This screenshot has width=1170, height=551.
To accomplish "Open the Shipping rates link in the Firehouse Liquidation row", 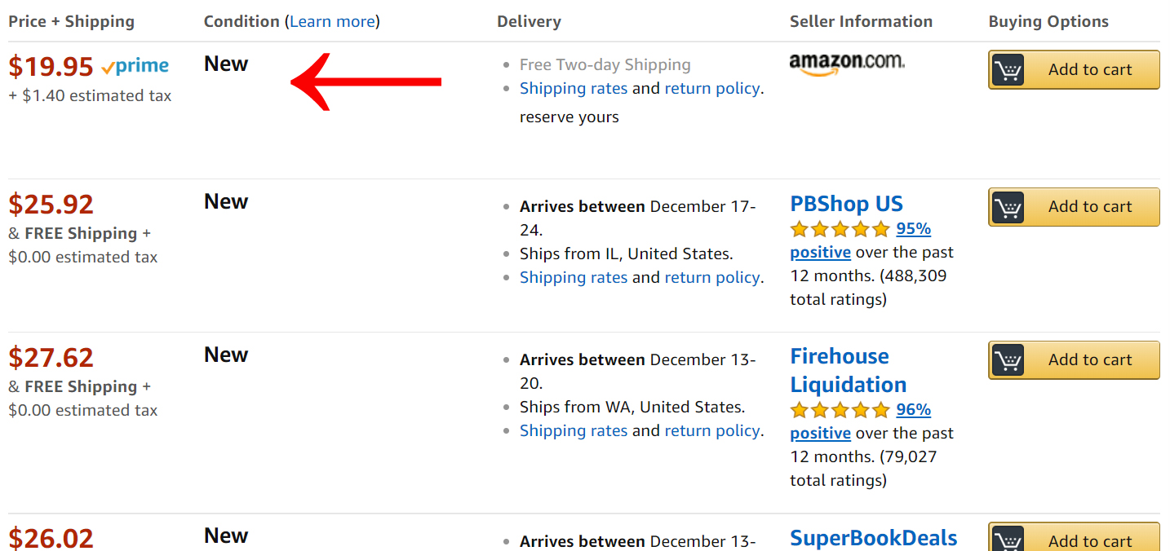I will click(574, 430).
